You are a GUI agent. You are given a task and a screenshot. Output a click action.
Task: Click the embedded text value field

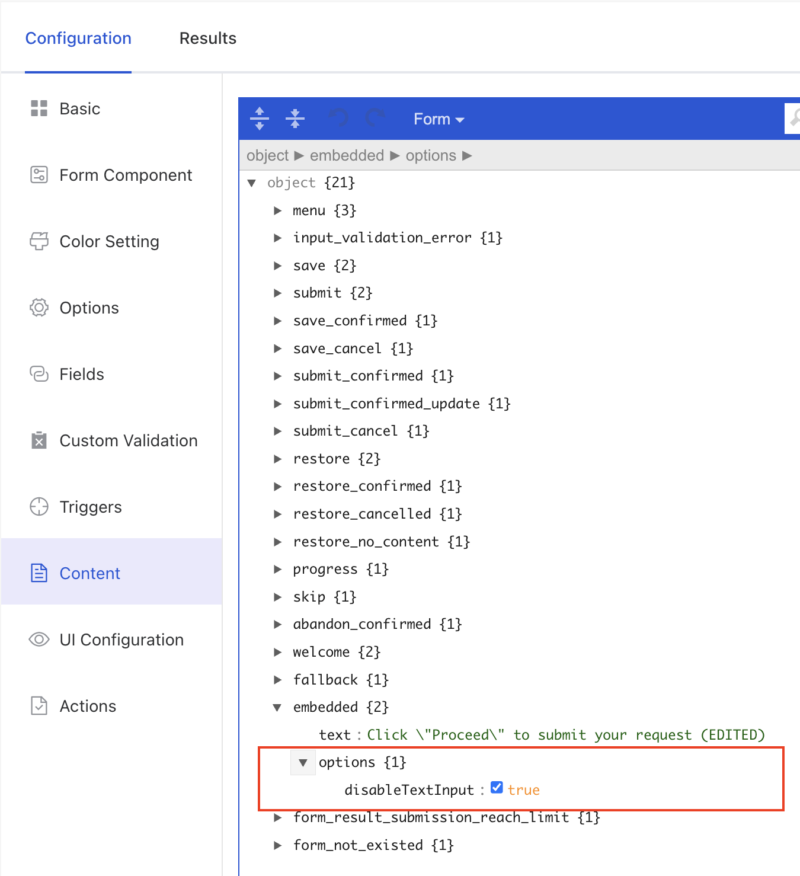click(x=565, y=735)
